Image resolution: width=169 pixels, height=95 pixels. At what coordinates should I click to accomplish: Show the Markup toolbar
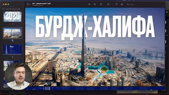click(x=122, y=4)
